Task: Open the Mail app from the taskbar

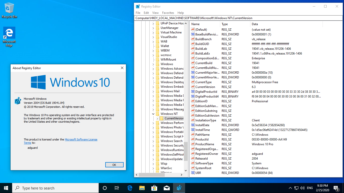Action: point(167,188)
